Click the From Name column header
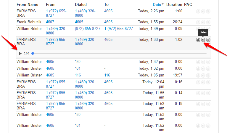Viewport: 227px width, 135px height. pos(27,5)
